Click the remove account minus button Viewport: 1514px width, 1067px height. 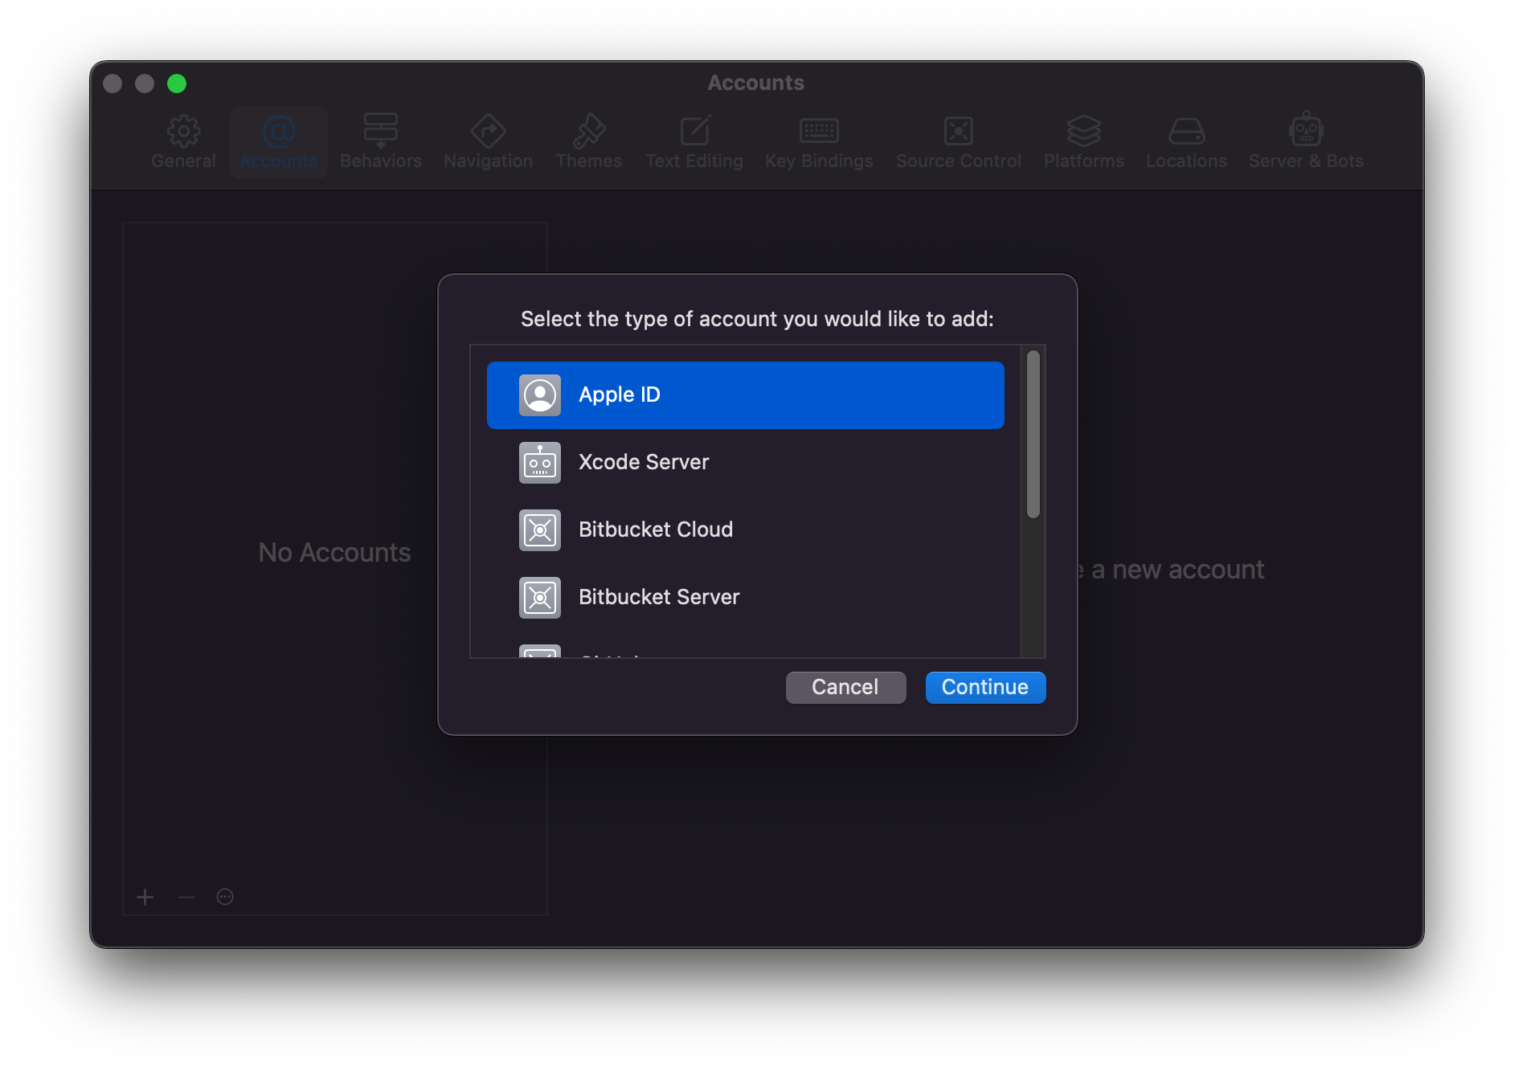click(186, 897)
